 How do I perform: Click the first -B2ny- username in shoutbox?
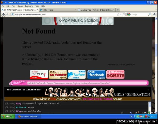[x=19, y=103]
